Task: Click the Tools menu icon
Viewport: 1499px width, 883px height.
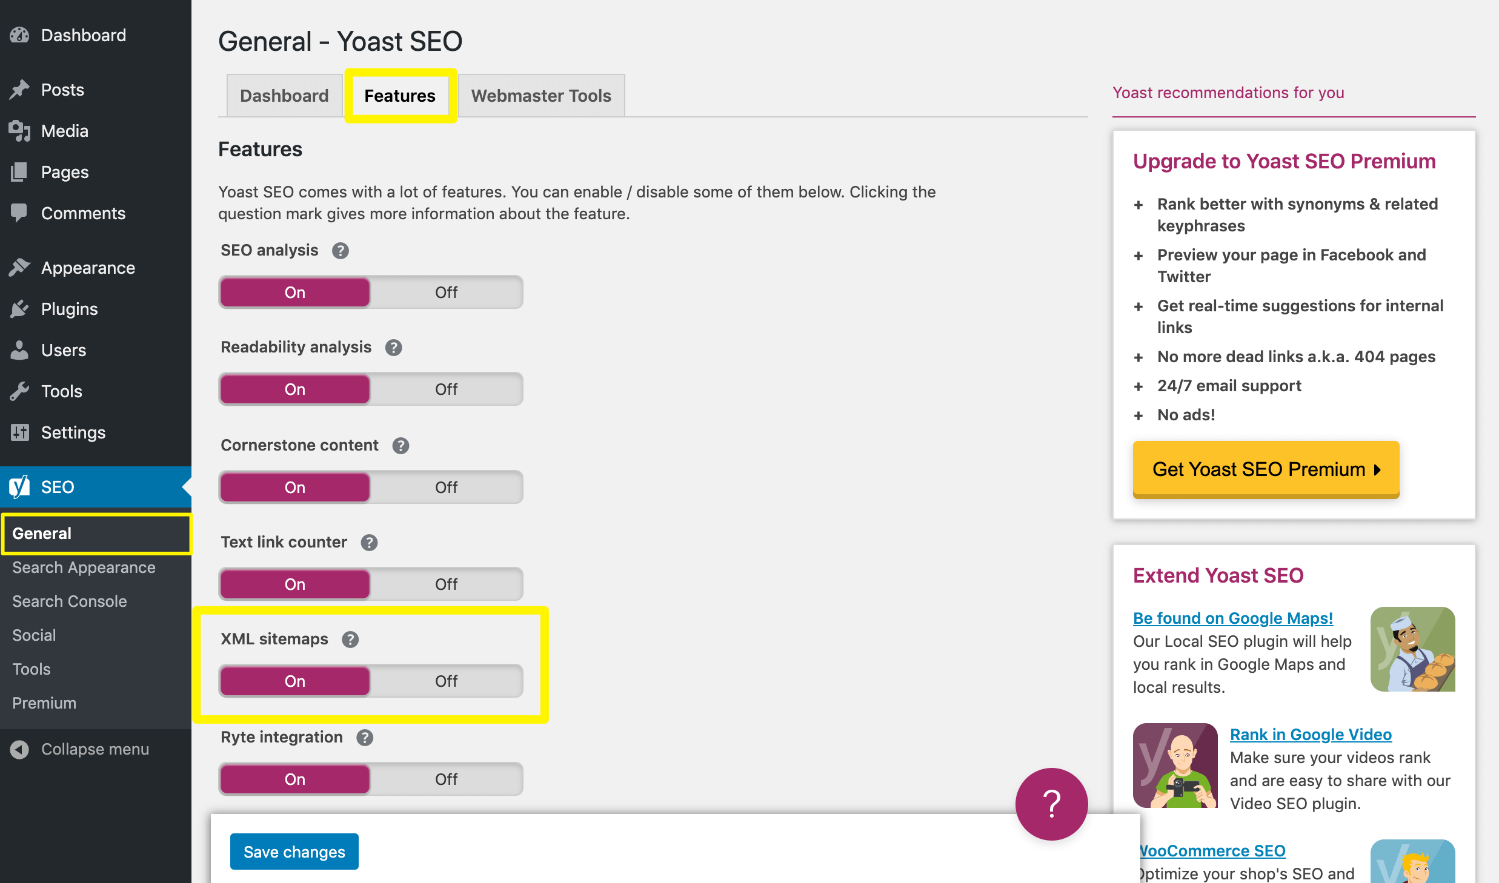Action: 20,390
